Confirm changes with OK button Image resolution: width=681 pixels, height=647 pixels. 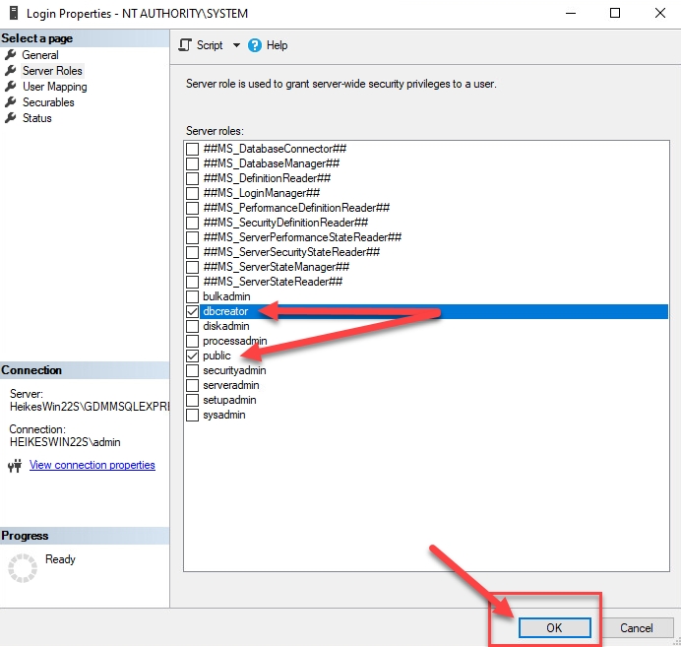555,628
